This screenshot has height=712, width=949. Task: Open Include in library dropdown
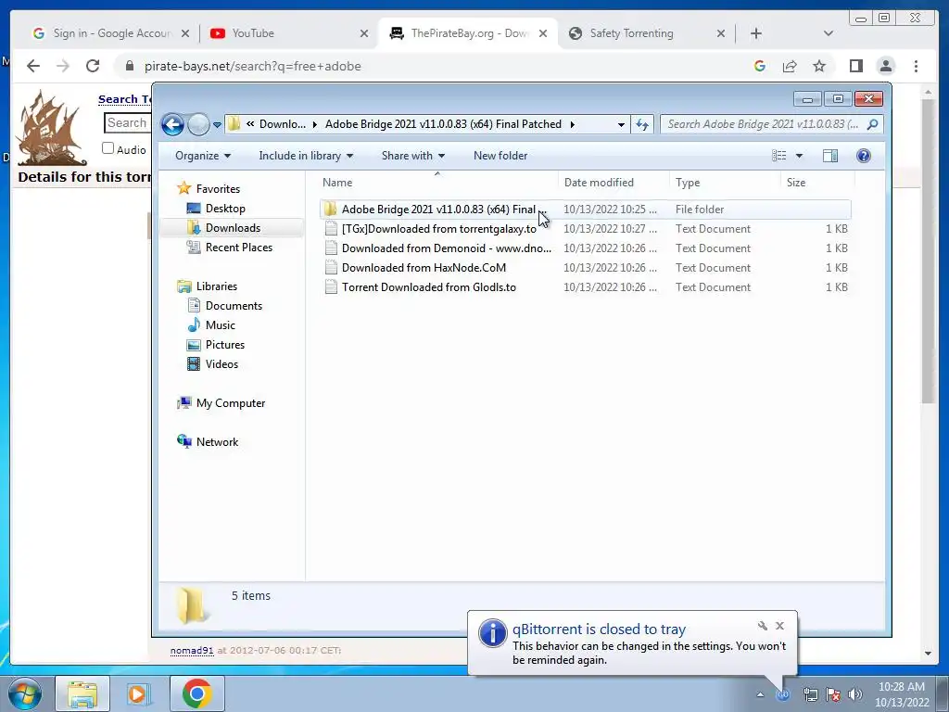pyautogui.click(x=306, y=156)
